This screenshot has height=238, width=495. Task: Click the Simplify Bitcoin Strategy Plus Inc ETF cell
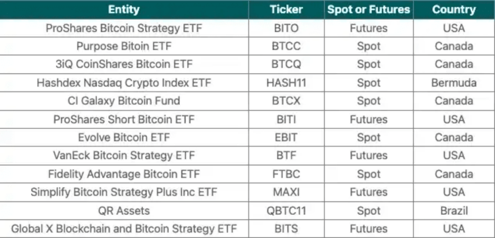tap(124, 192)
